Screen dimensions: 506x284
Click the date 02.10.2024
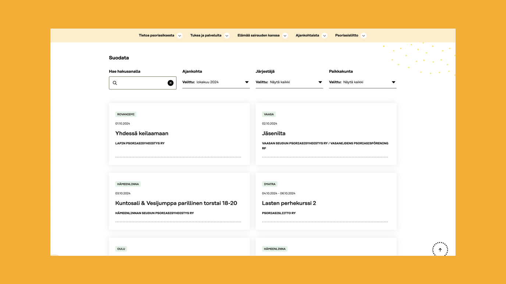click(270, 124)
